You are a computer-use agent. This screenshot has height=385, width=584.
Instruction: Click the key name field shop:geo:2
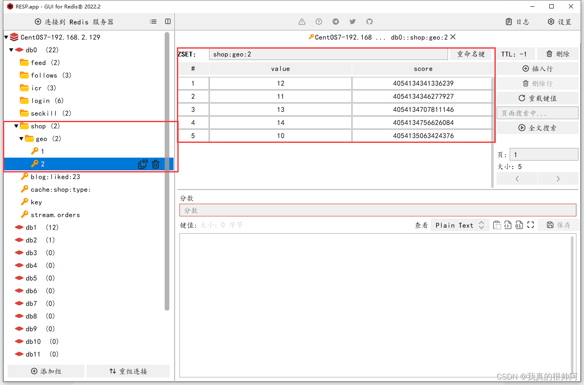(x=329, y=54)
